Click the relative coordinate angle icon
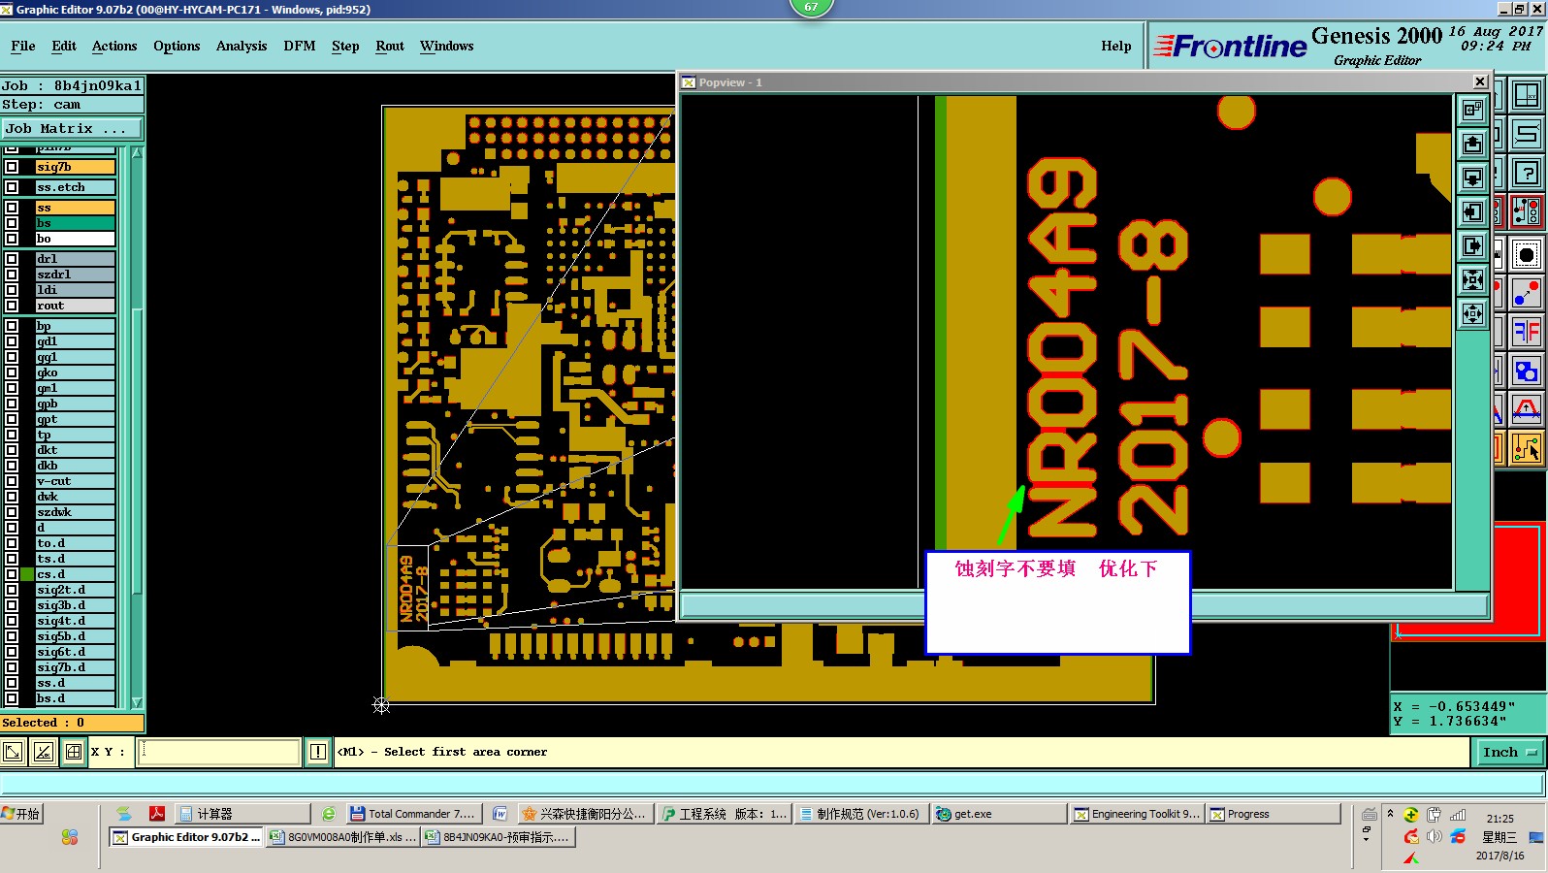The width and height of the screenshot is (1548, 873). click(44, 752)
